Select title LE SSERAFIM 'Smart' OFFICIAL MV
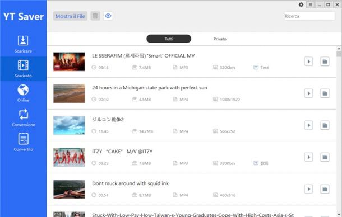Screen dimensions: 342x217 [x=144, y=56]
